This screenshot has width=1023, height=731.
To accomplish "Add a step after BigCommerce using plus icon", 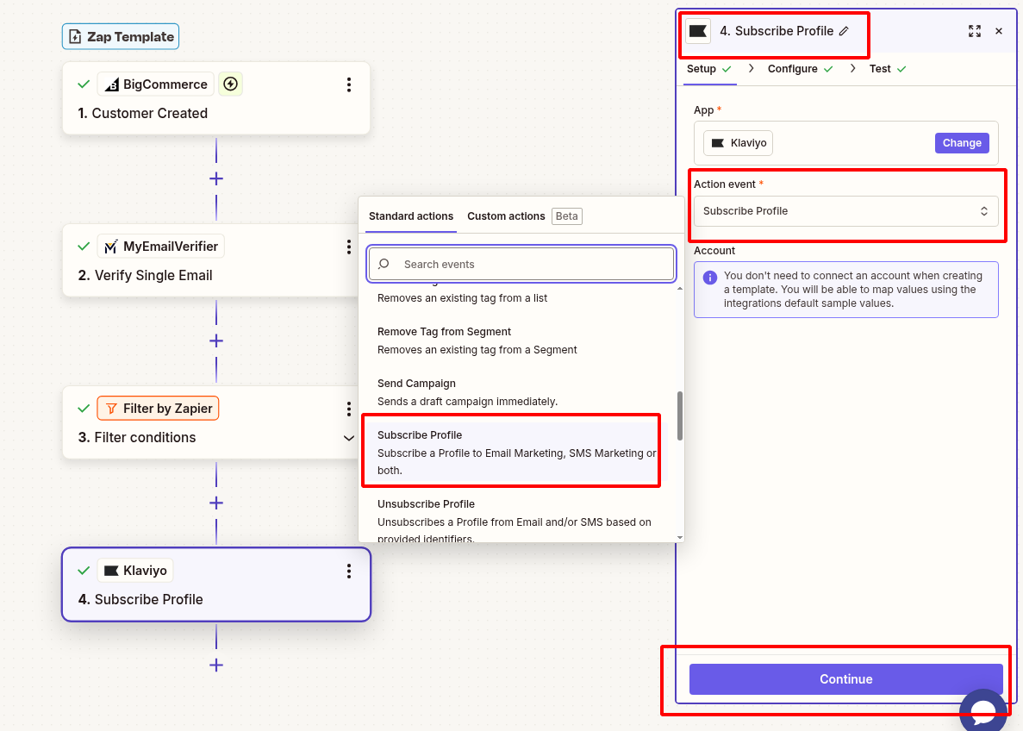I will click(x=216, y=178).
